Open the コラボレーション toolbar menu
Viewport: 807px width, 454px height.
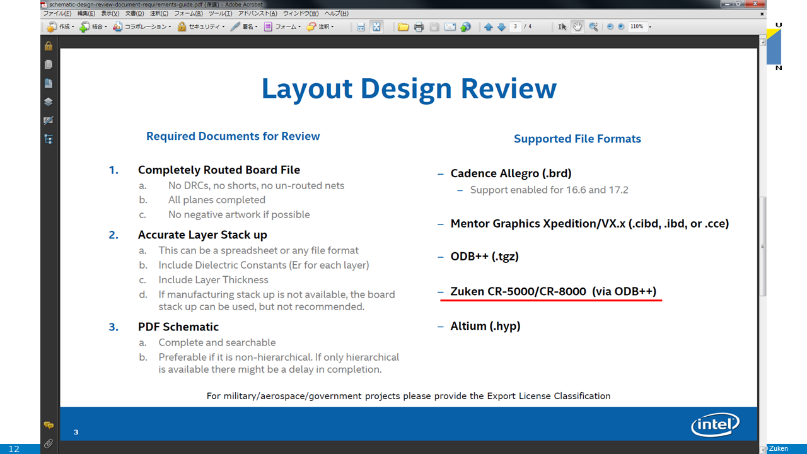142,27
